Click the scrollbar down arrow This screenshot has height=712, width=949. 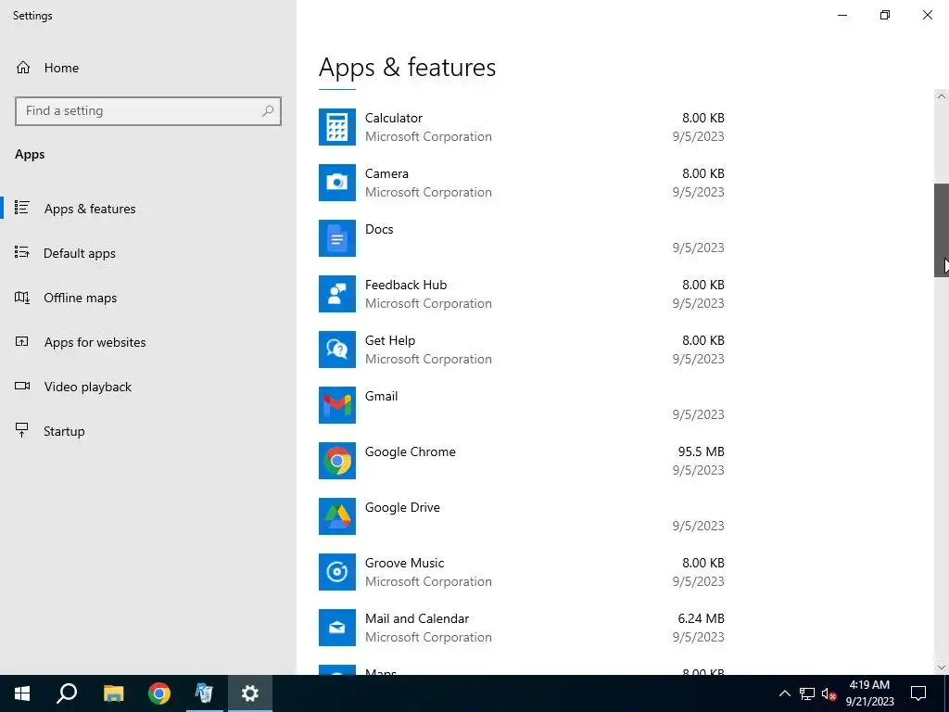point(942,667)
